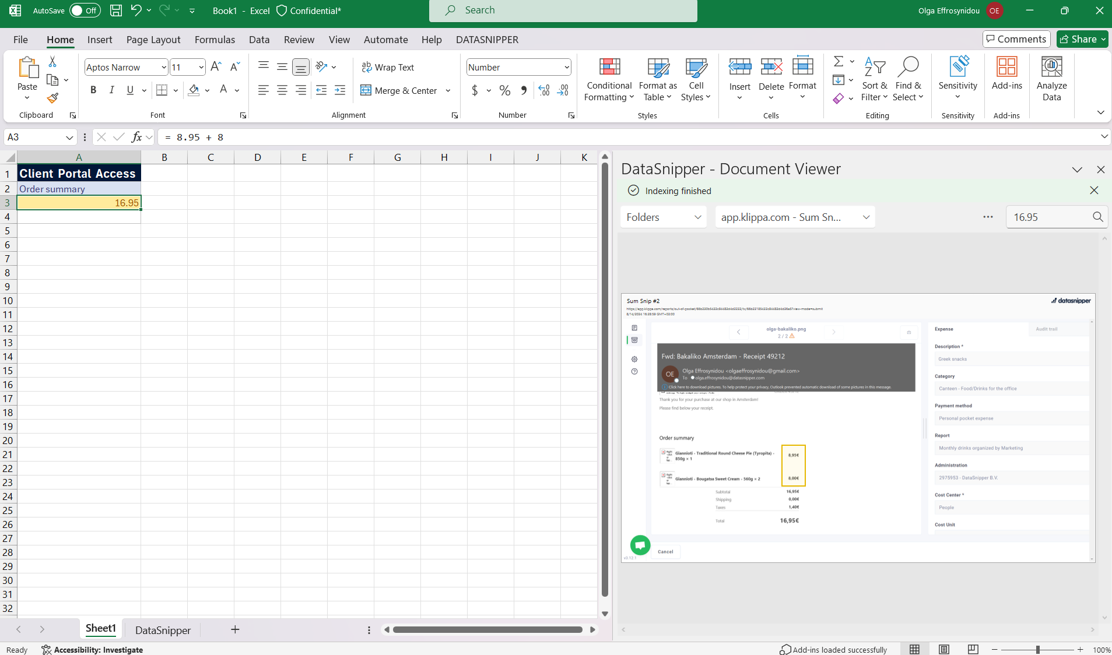Switch to the DATASNIPPER ribbon tab

pos(487,39)
